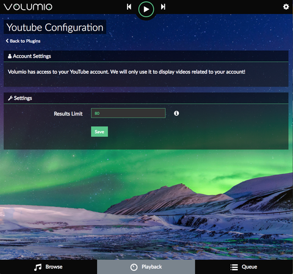The width and height of the screenshot is (293, 274).
Task: Start playback with the play button
Action: point(146,9)
